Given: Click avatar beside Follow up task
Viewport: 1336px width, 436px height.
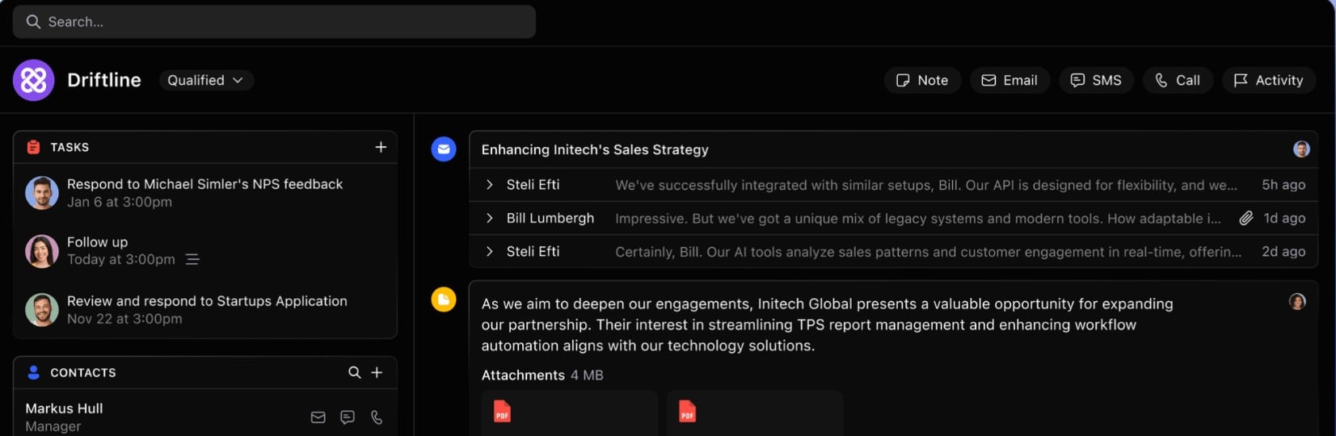Looking at the screenshot, I should (42, 251).
